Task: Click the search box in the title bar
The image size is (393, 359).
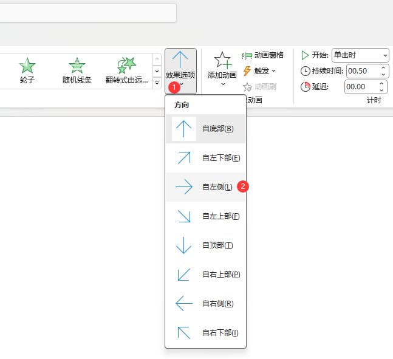Action: [x=87, y=13]
